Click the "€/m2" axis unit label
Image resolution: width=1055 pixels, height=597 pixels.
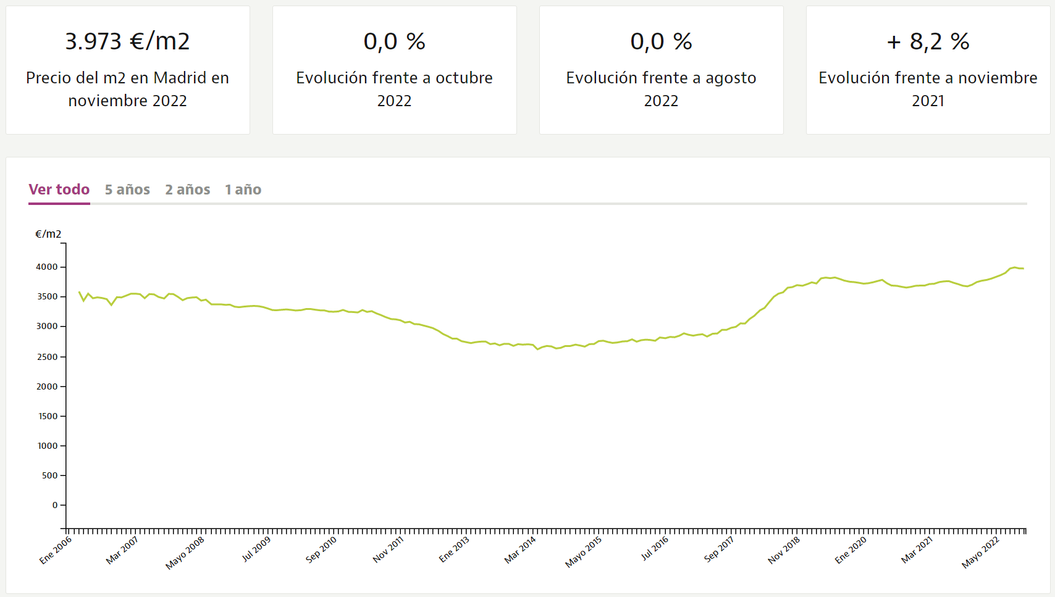[48, 234]
